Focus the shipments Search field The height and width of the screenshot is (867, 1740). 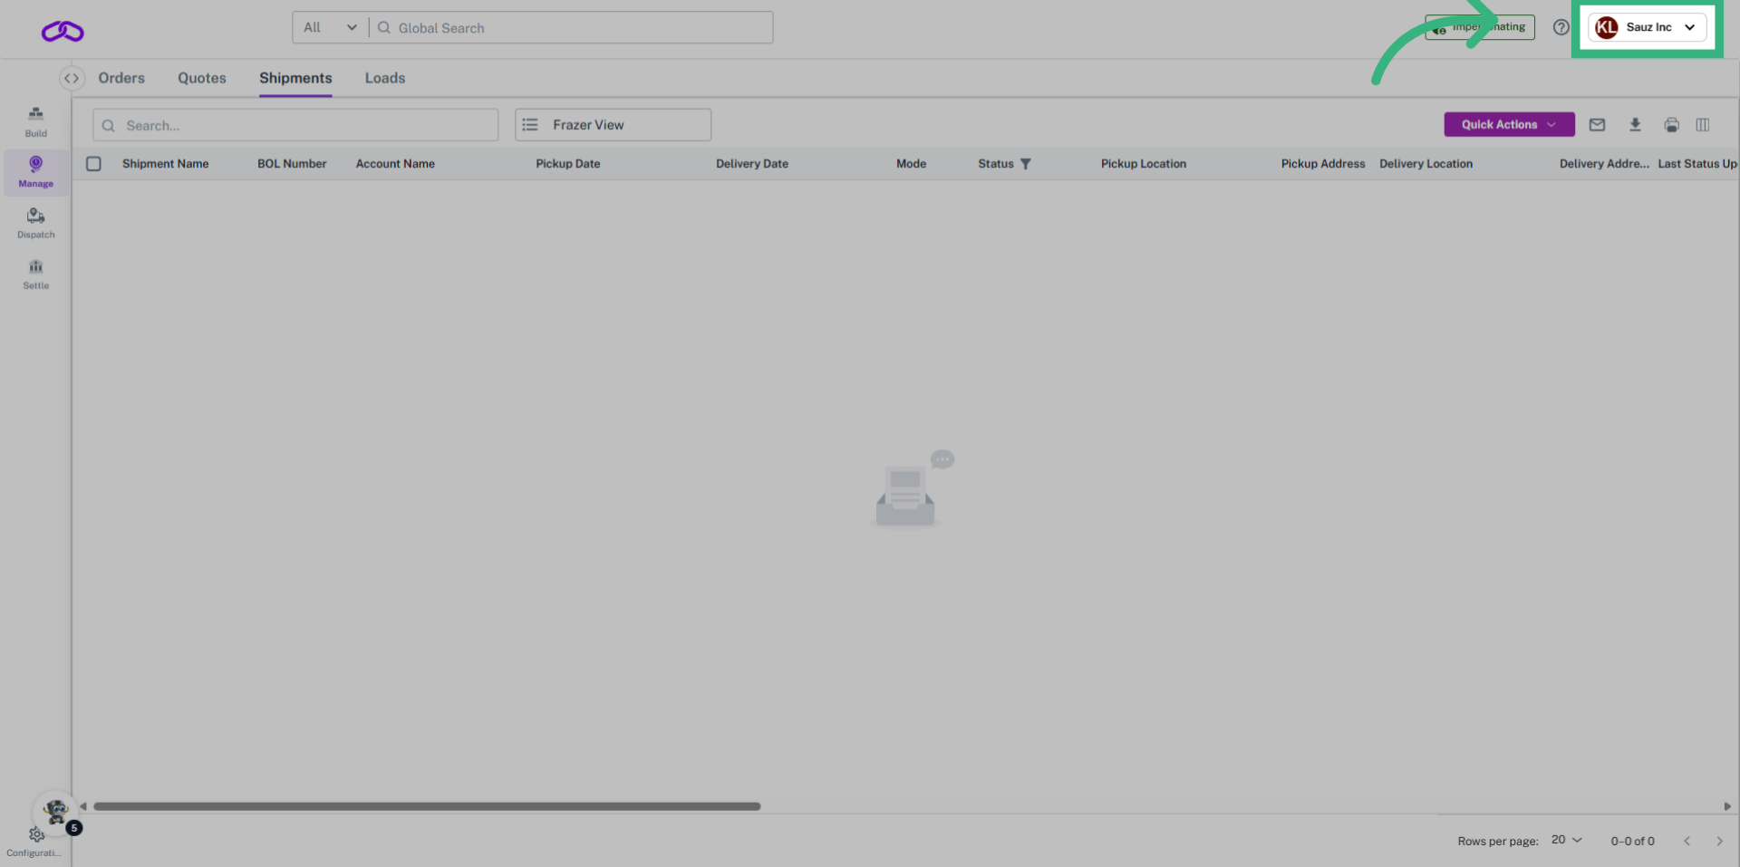pos(295,125)
